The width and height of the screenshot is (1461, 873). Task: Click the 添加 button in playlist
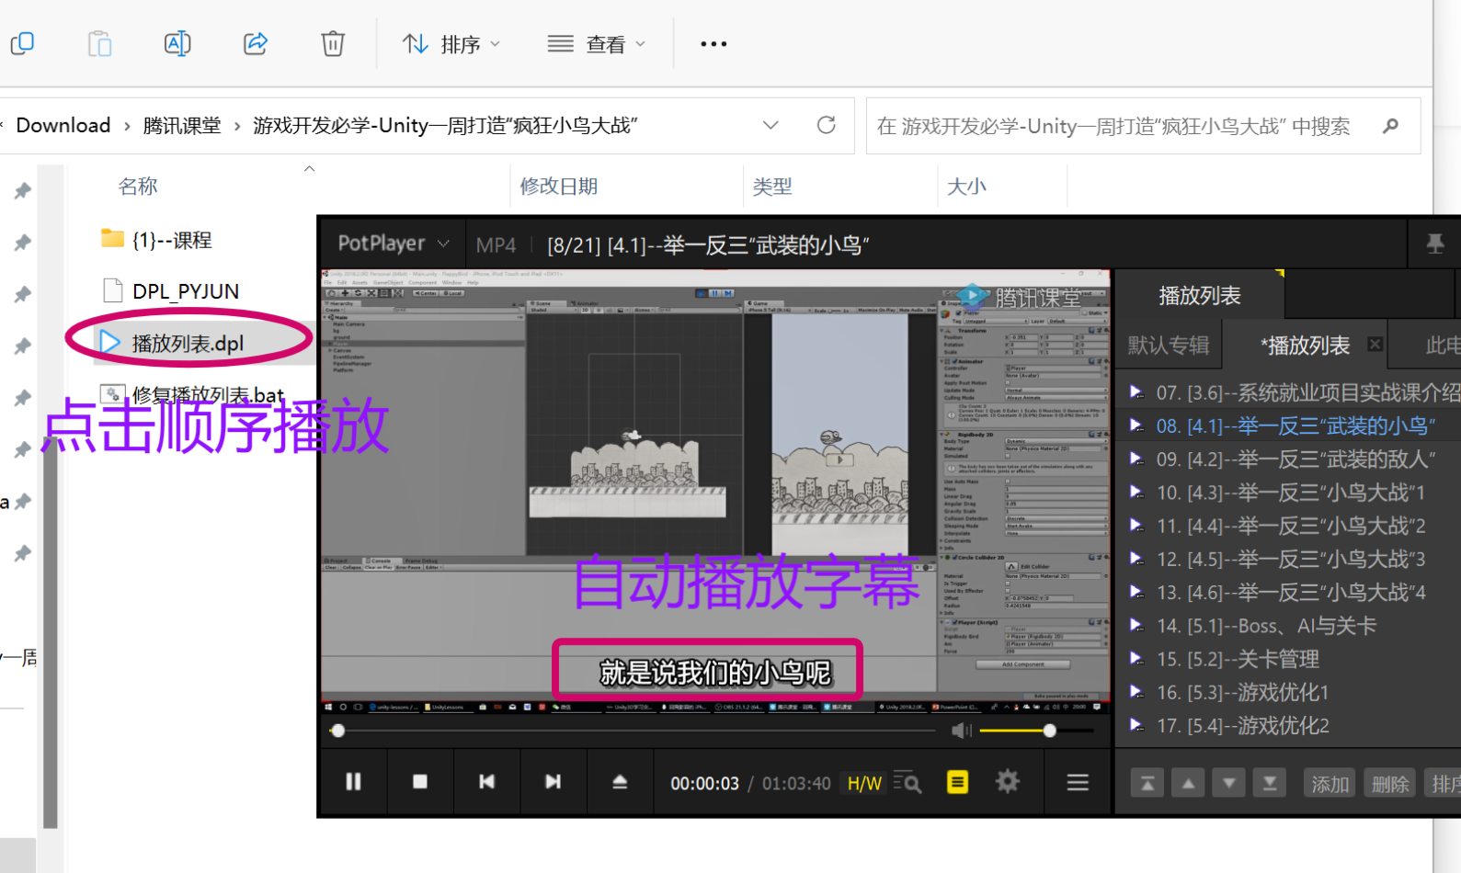[1330, 783]
